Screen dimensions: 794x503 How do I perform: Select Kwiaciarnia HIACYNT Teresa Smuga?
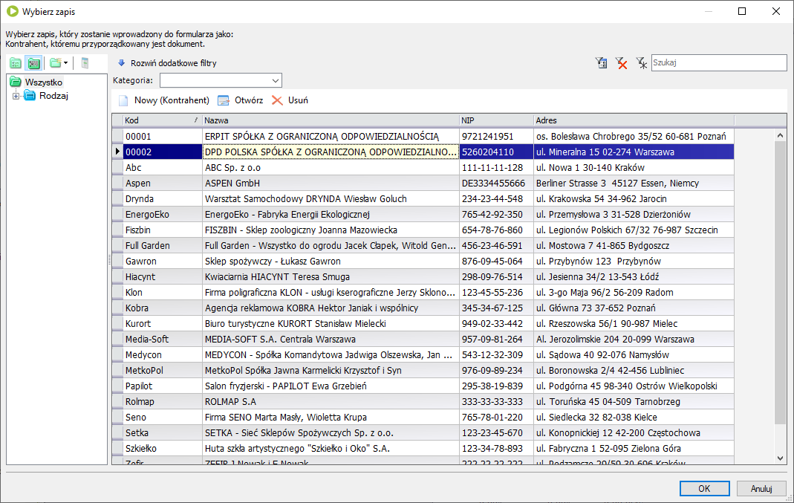tap(331, 277)
